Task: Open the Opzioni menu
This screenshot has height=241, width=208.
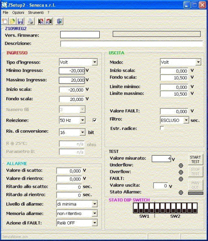Action: (18, 12)
